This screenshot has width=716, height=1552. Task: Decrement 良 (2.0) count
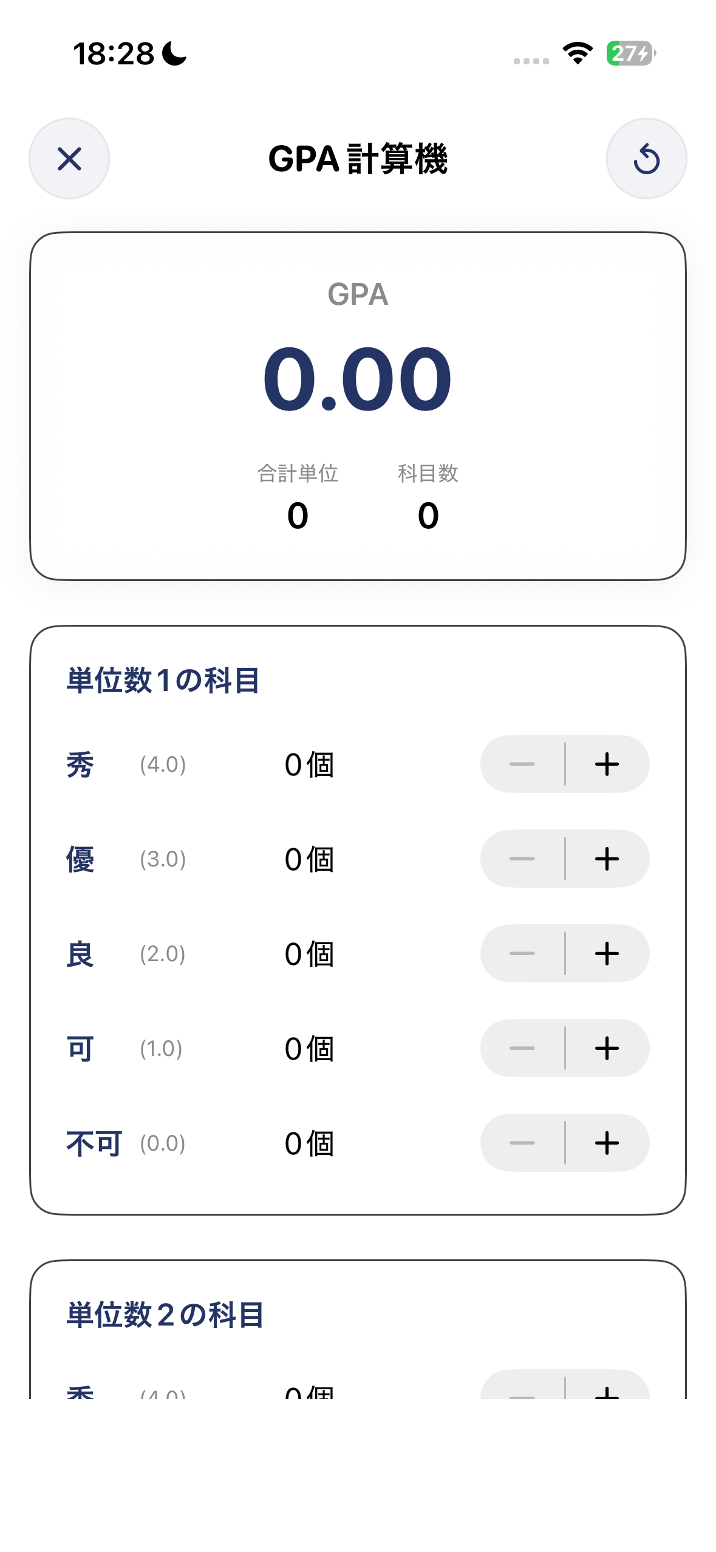click(522, 953)
